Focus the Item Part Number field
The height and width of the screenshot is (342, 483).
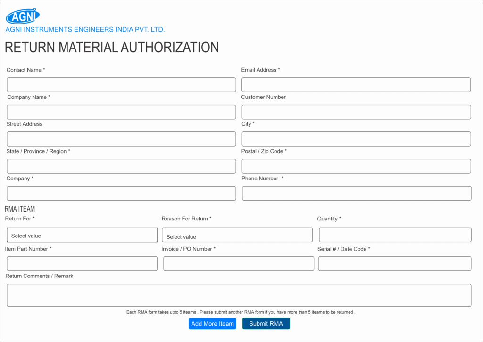82,264
